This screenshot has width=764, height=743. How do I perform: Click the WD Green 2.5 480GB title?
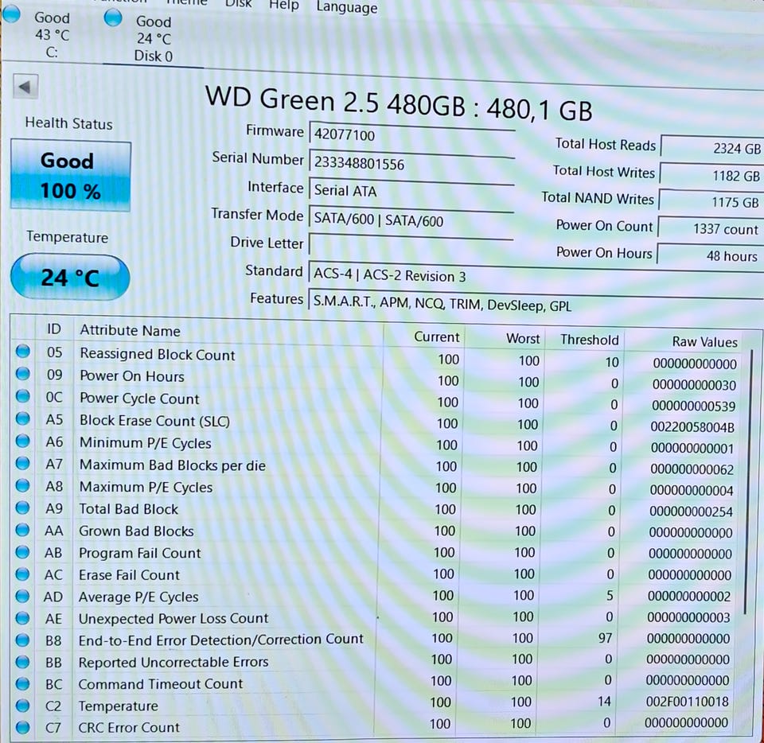point(399,104)
